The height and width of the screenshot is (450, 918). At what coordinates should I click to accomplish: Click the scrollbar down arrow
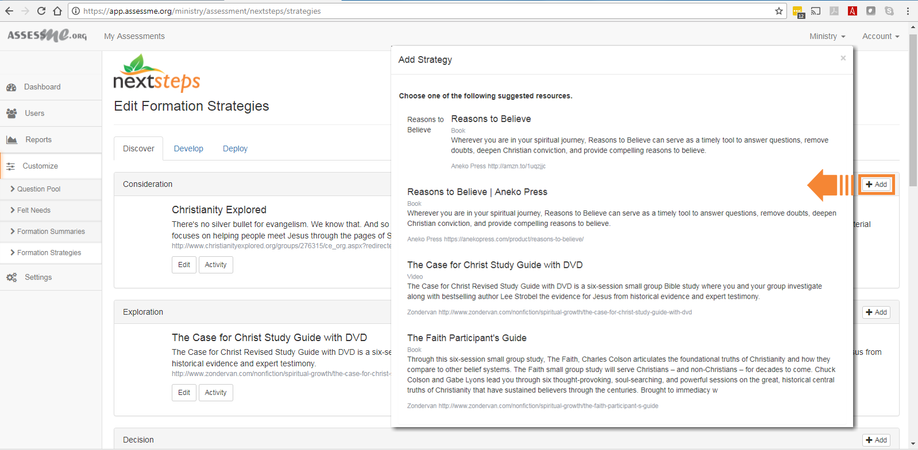coord(913,444)
